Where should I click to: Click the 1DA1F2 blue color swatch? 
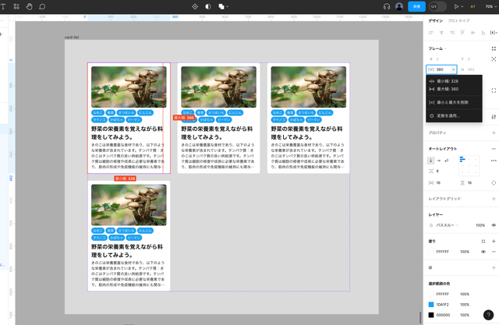(x=431, y=305)
